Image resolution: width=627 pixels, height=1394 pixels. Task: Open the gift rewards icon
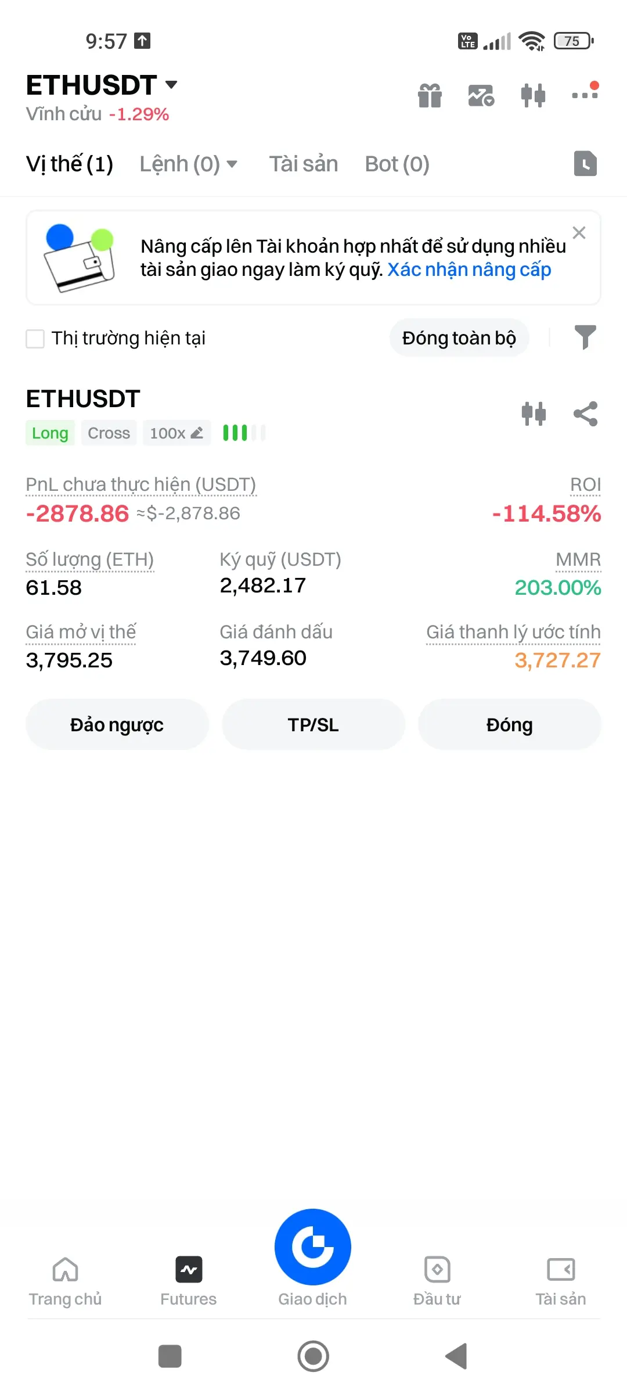coord(430,95)
